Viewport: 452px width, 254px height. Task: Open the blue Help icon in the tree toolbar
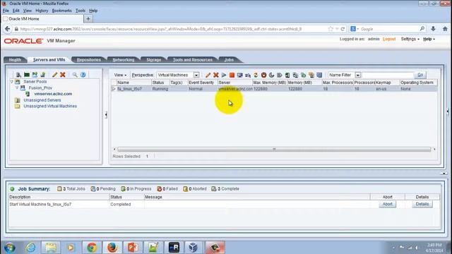point(83,75)
